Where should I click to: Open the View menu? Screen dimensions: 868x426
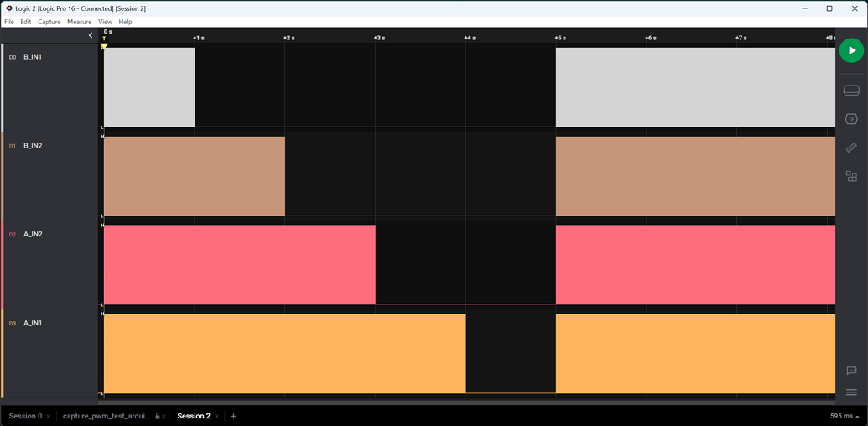click(105, 22)
